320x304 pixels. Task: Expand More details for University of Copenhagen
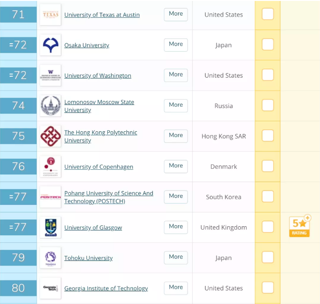pyautogui.click(x=176, y=166)
